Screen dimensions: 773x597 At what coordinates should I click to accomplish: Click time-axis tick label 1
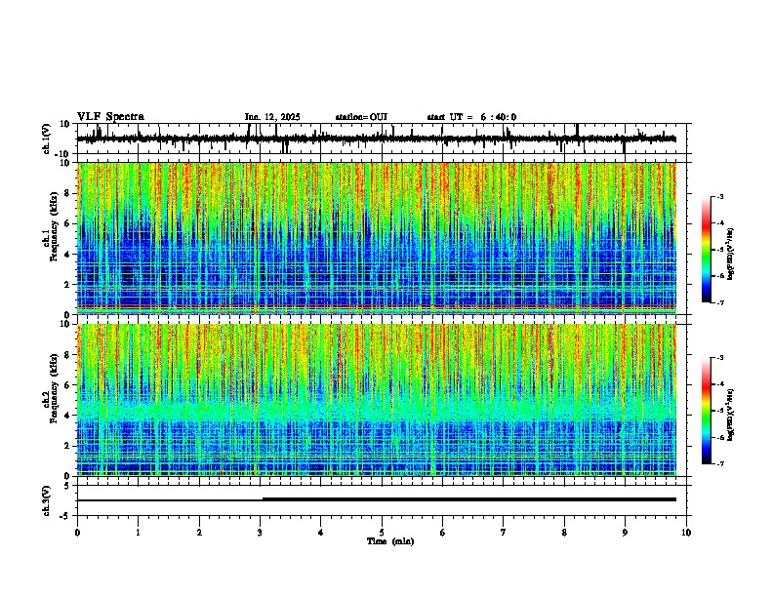(138, 533)
